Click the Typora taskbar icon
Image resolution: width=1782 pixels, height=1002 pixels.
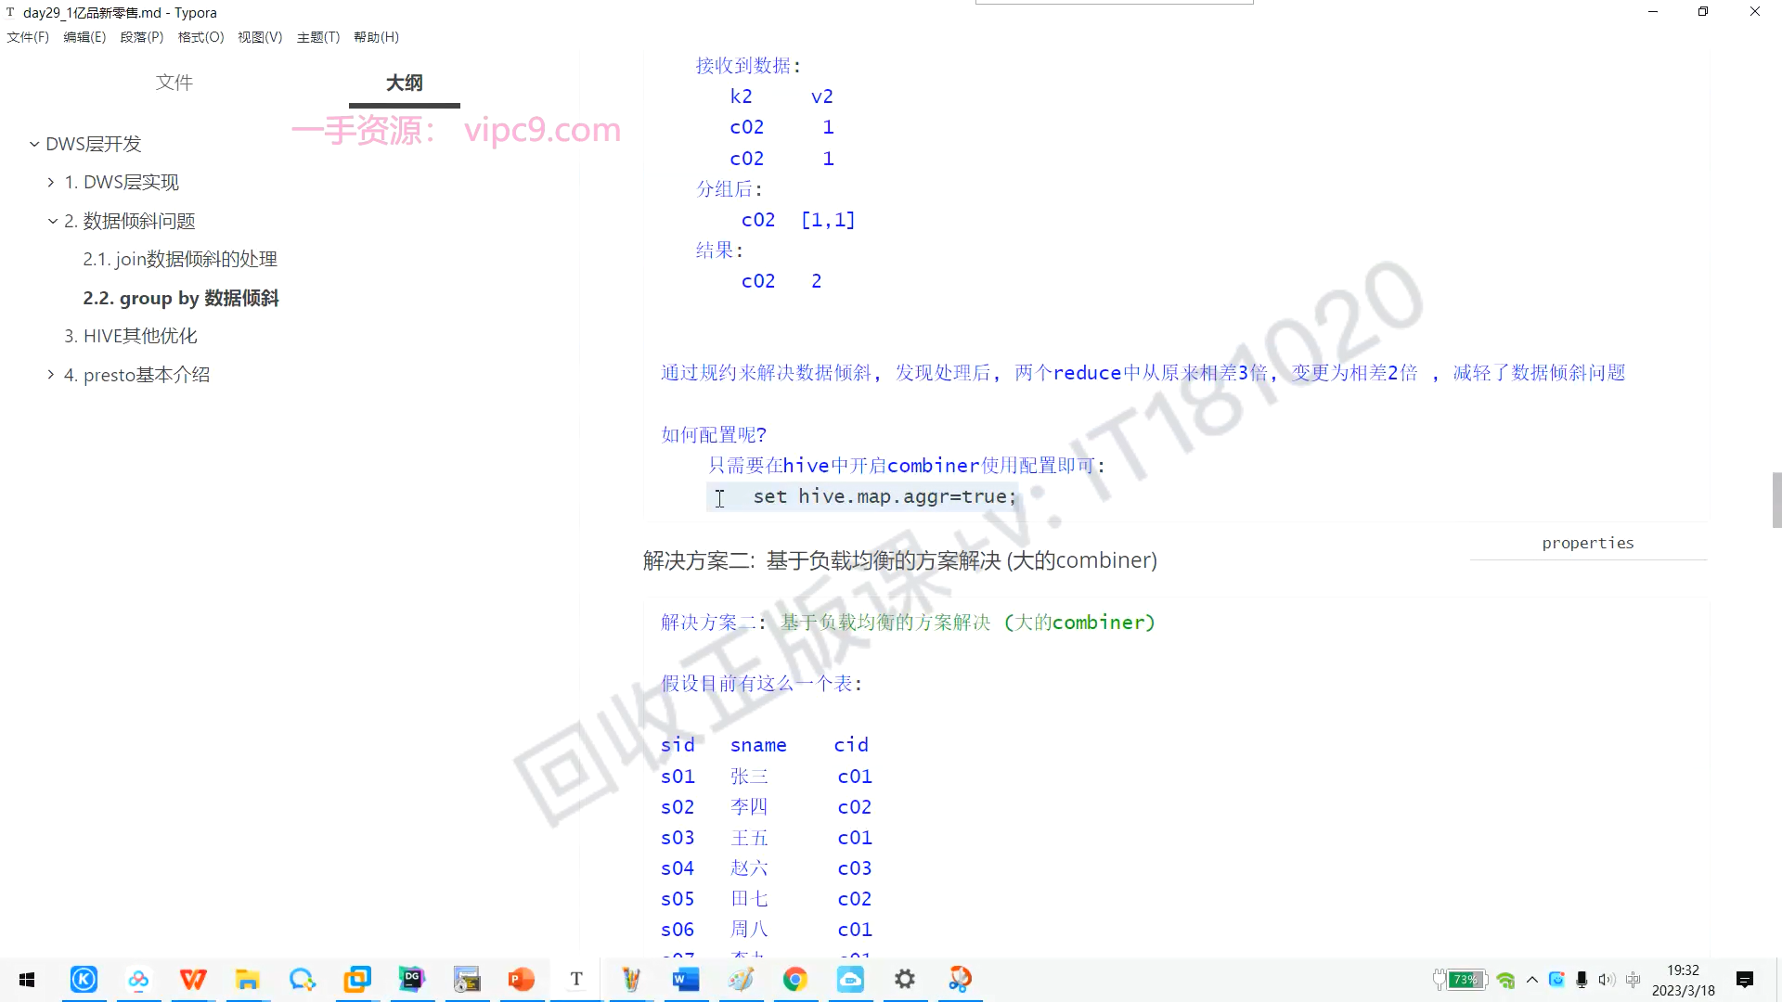click(x=576, y=980)
